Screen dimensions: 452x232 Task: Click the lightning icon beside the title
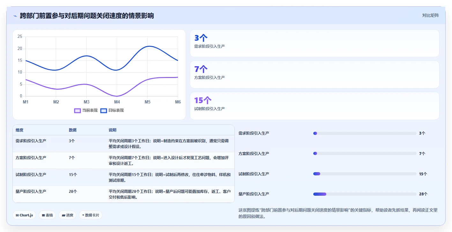(x=15, y=16)
